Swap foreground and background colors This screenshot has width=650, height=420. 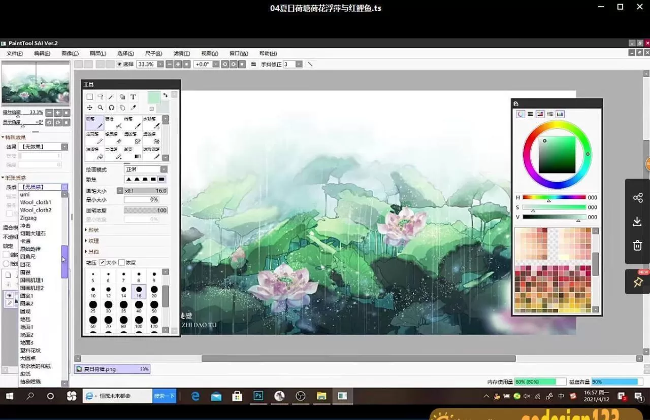(x=166, y=95)
